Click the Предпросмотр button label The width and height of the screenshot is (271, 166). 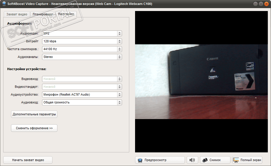(x=155, y=160)
